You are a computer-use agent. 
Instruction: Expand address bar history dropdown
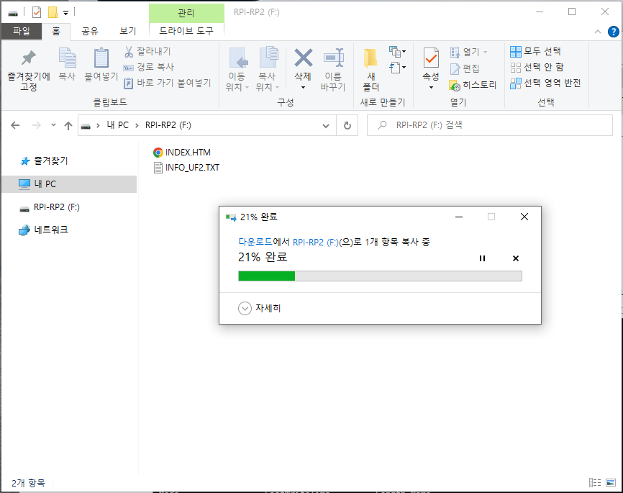click(x=326, y=126)
